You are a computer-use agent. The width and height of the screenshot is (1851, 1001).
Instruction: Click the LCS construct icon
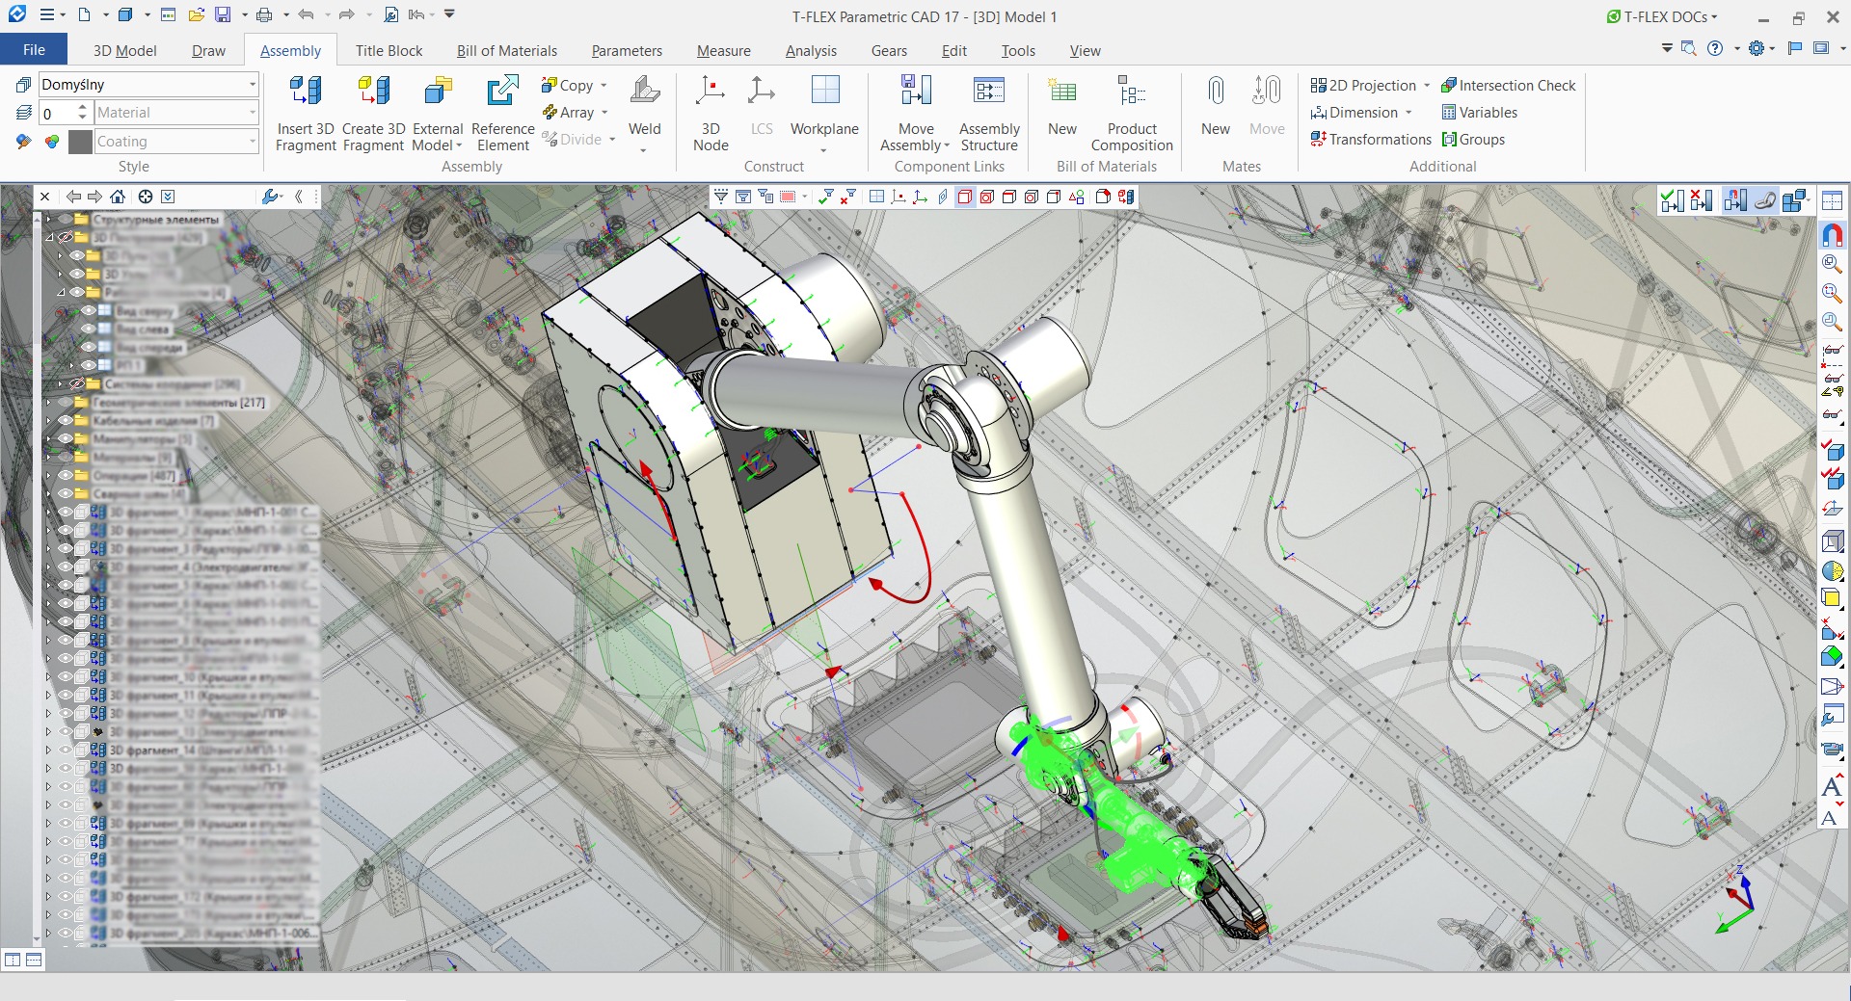click(762, 92)
